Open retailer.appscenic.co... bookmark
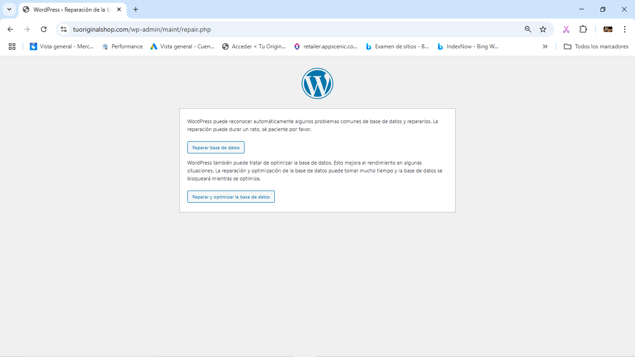This screenshot has height=357, width=635. click(x=325, y=46)
